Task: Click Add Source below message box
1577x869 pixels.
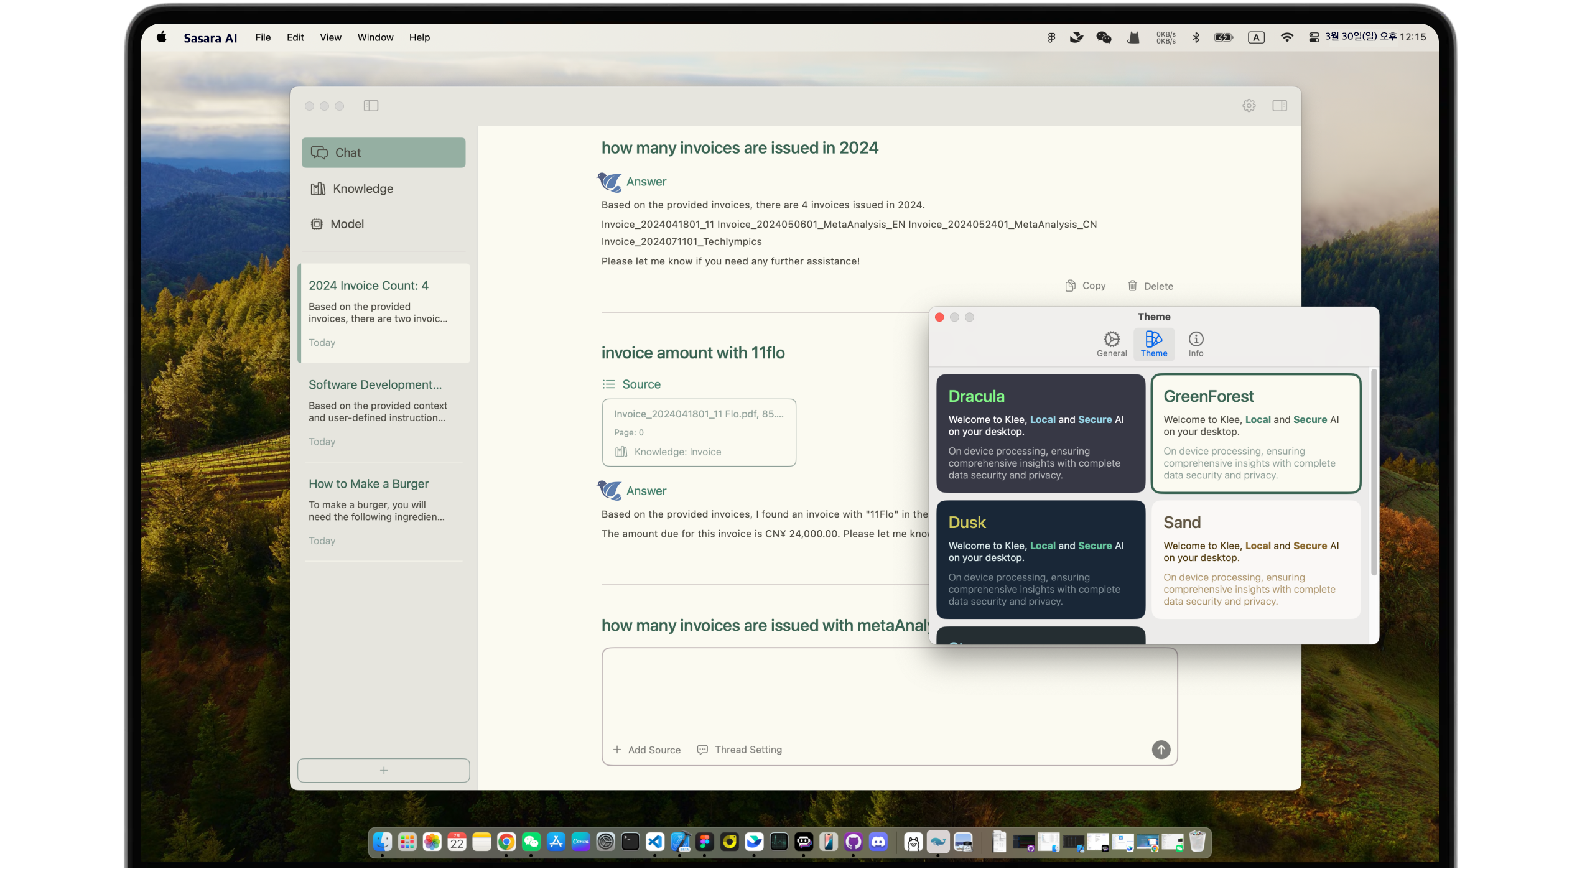Action: pyautogui.click(x=646, y=750)
